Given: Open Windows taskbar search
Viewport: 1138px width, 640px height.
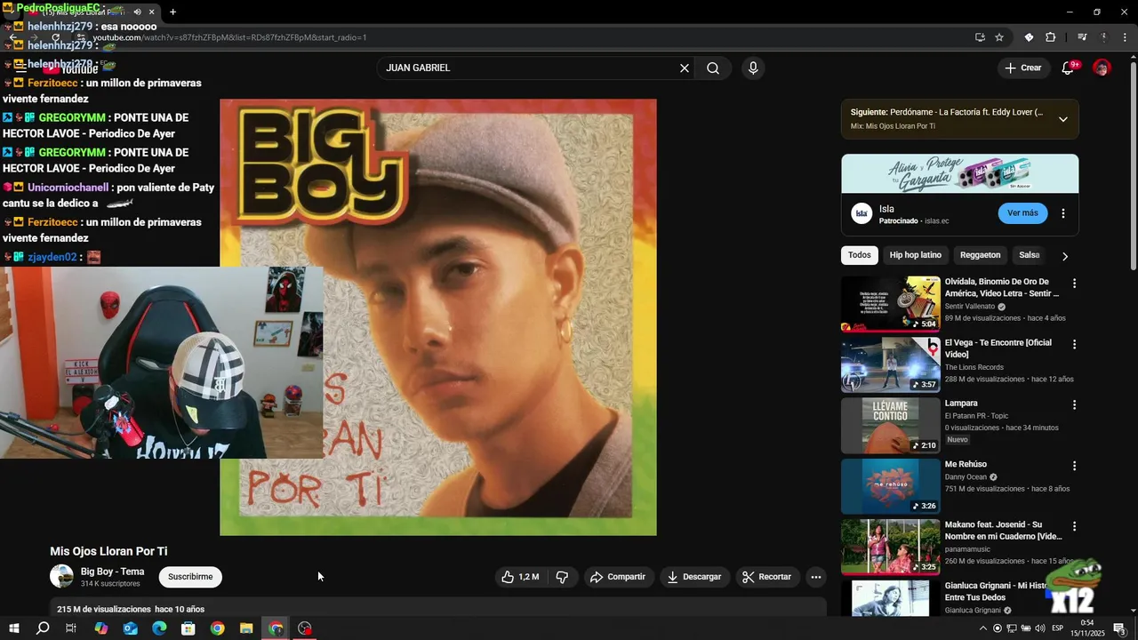Looking at the screenshot, I should [43, 628].
